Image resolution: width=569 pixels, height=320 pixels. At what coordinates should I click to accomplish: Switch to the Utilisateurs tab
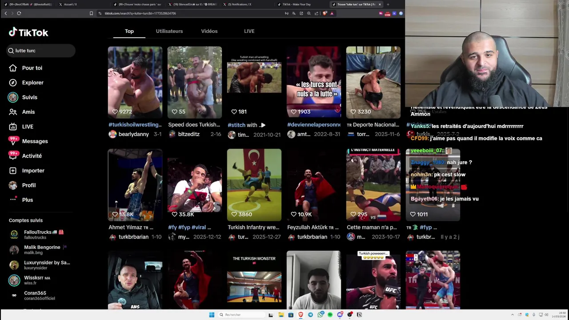[169, 31]
